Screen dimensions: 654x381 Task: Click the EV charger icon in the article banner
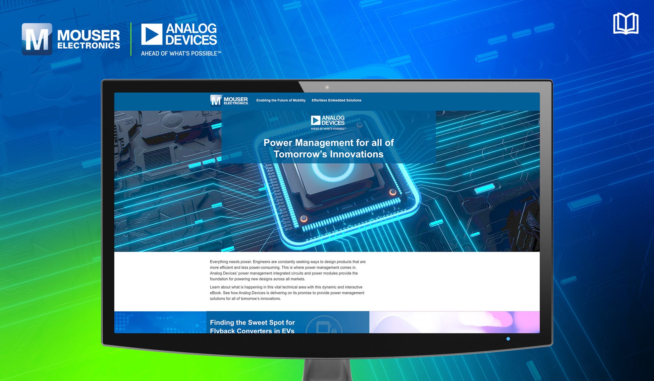click(x=324, y=325)
